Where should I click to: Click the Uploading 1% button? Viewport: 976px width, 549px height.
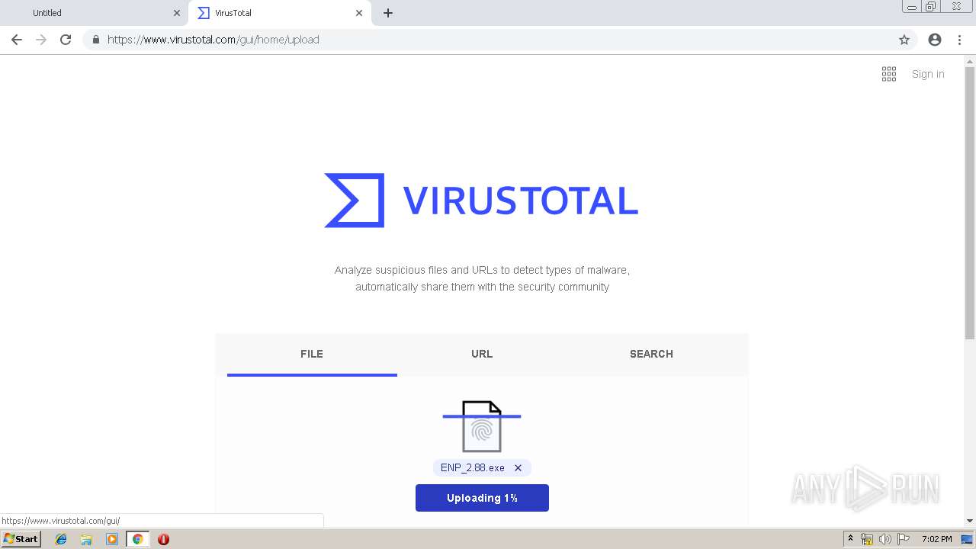coord(482,498)
